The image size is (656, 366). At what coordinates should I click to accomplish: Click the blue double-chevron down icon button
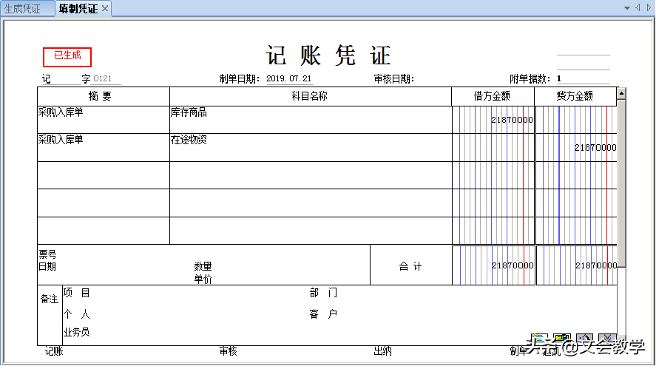(607, 338)
